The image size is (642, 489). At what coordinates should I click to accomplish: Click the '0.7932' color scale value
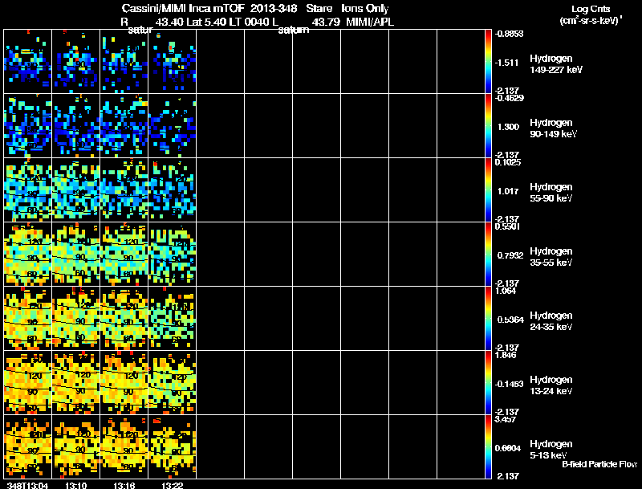click(510, 255)
